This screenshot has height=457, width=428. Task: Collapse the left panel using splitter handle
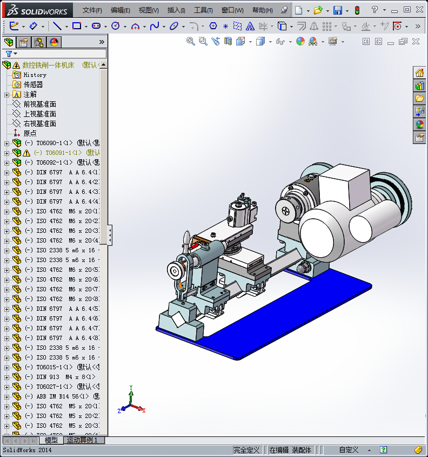click(110, 235)
